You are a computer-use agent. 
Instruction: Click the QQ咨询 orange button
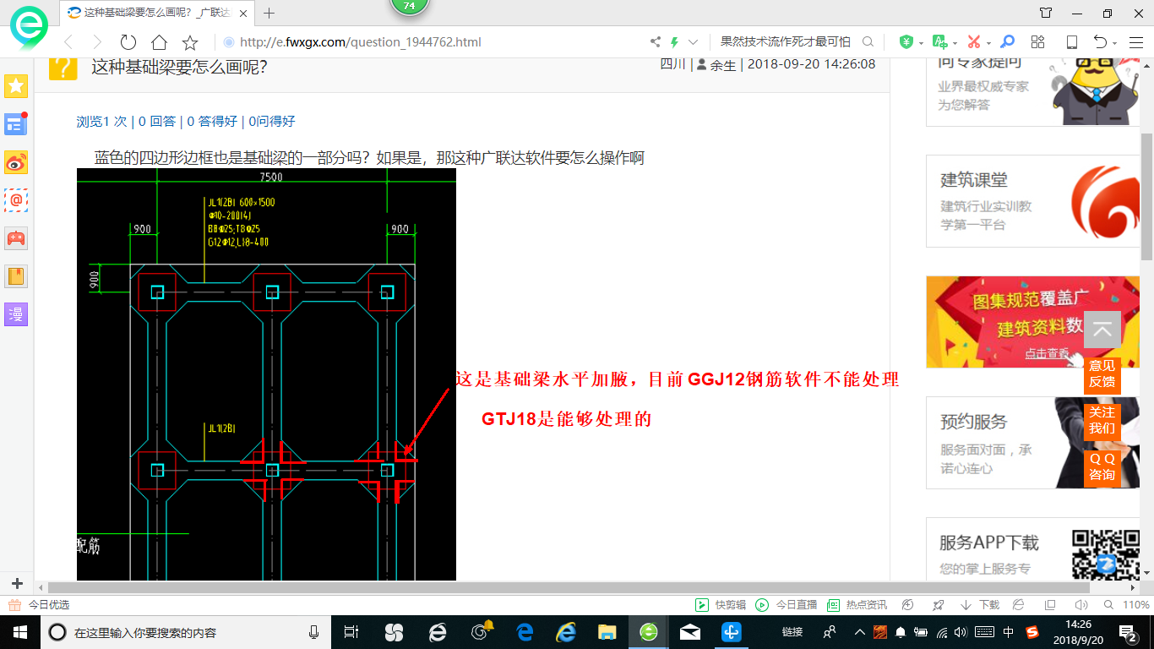[1102, 466]
